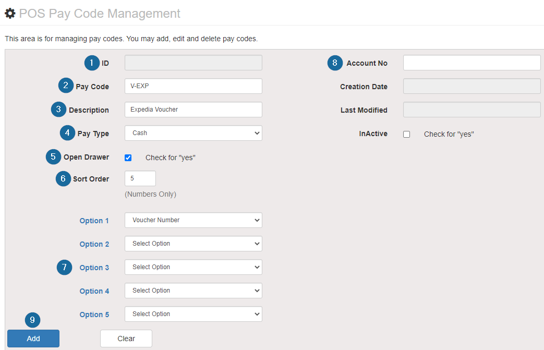The width and height of the screenshot is (544, 350).
Task: Click the Option 5 label
Action: click(x=94, y=315)
